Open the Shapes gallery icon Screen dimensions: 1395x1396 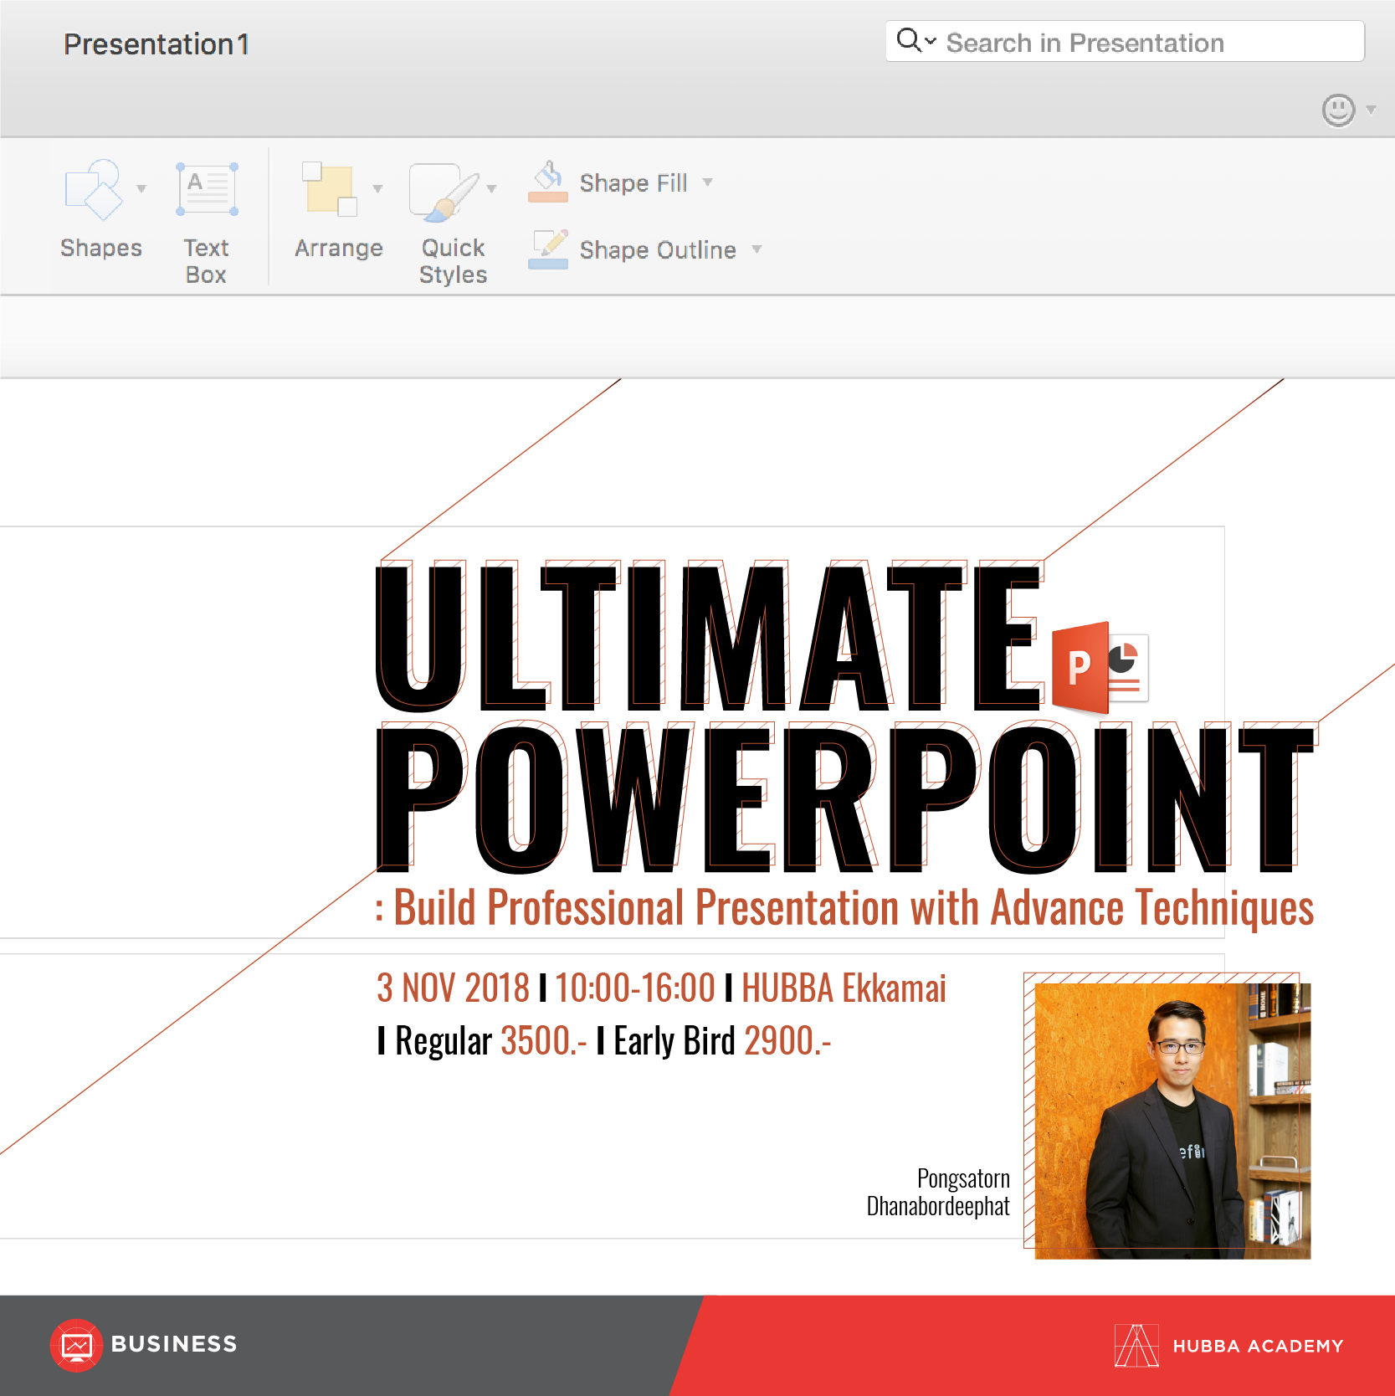(94, 189)
